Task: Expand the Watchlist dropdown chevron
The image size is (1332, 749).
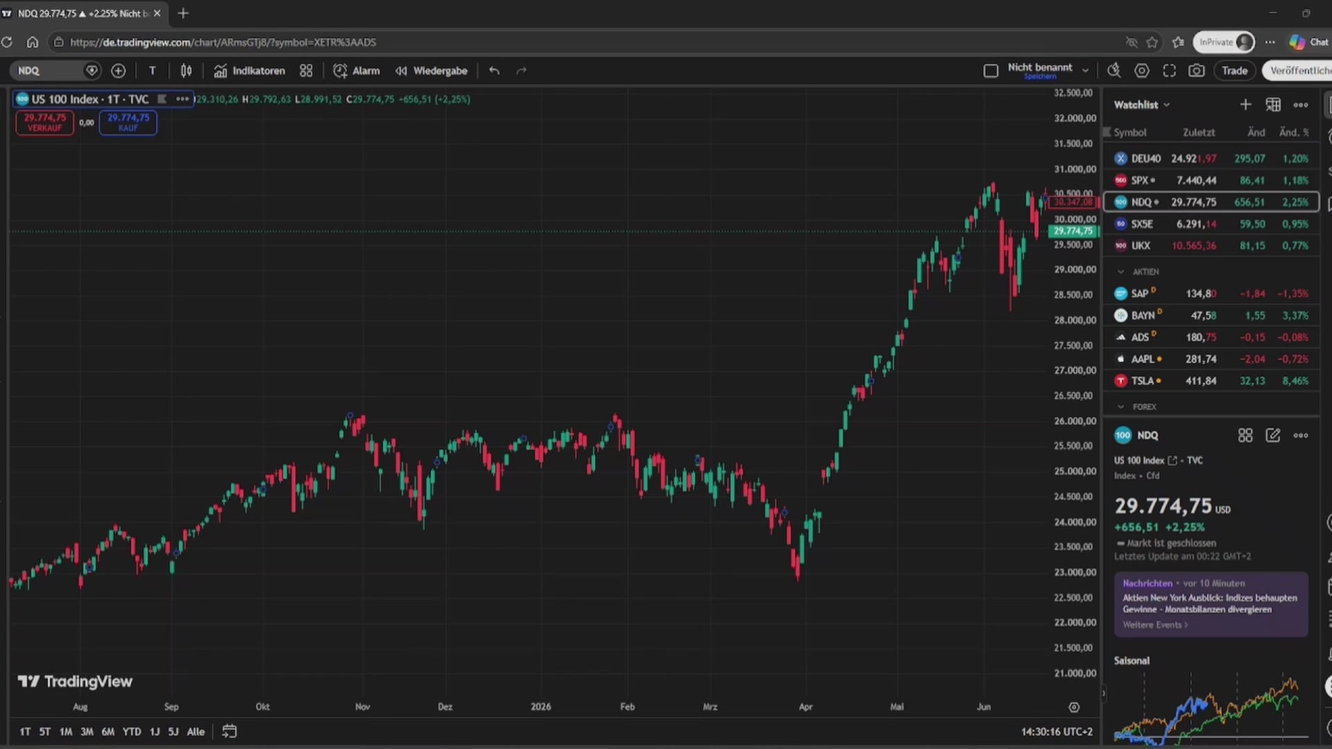Action: [x=1167, y=105]
